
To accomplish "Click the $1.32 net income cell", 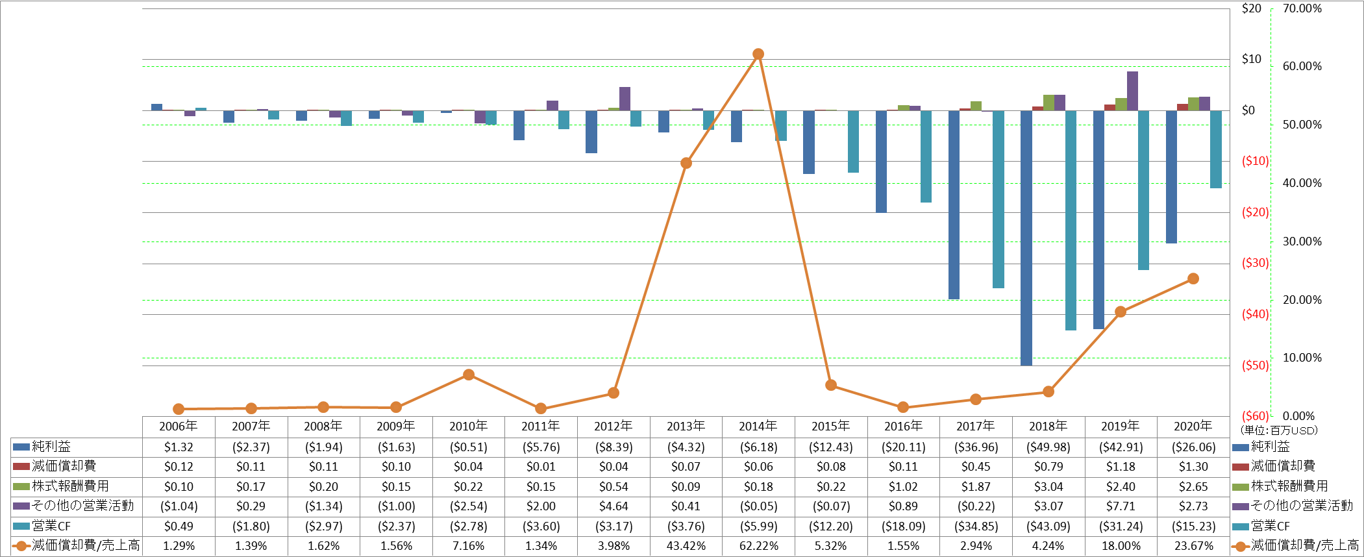I will [179, 447].
